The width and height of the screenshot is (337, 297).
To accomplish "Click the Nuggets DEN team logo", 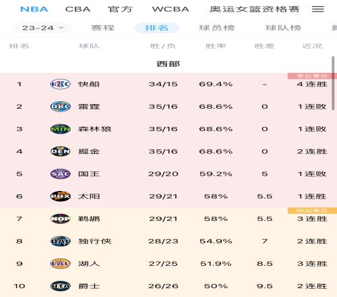I will pyautogui.click(x=61, y=151).
